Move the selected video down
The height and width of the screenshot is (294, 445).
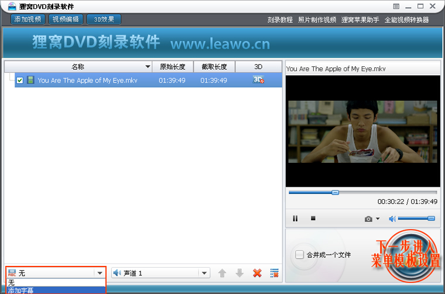click(240, 273)
